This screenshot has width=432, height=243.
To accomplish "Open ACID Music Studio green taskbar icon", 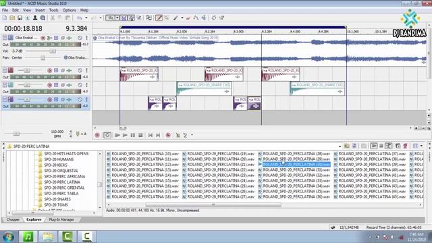I will click(x=28, y=237).
